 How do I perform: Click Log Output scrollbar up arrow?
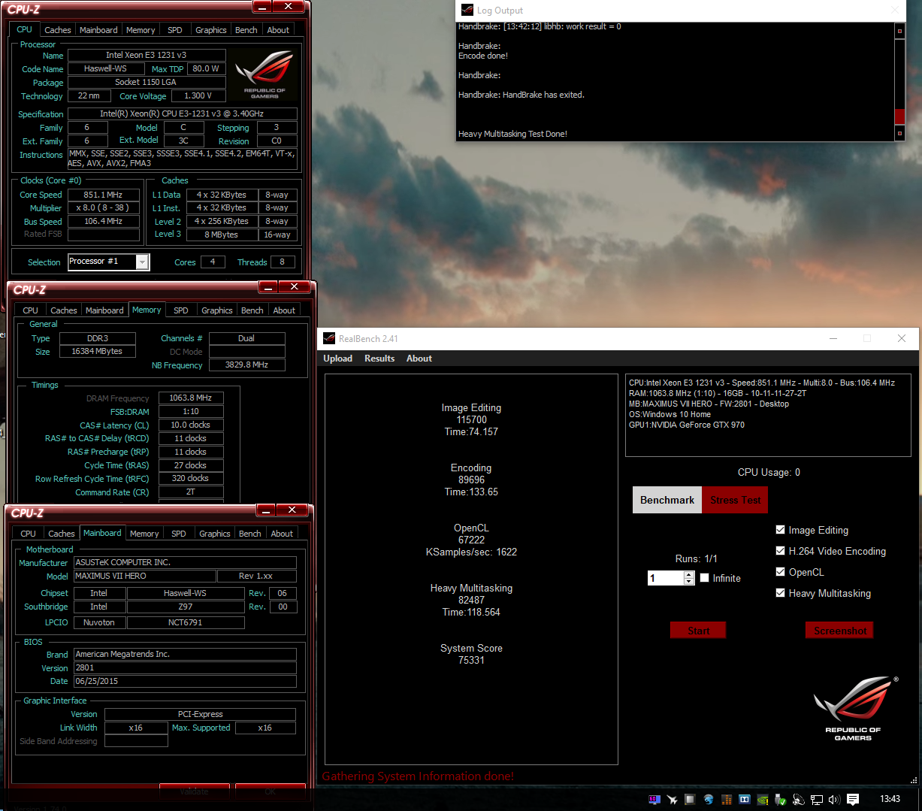pyautogui.click(x=899, y=31)
